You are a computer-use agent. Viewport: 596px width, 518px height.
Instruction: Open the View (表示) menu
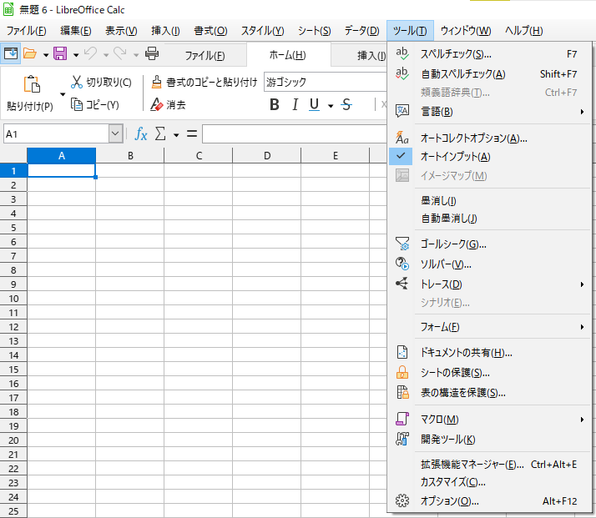[x=121, y=30]
